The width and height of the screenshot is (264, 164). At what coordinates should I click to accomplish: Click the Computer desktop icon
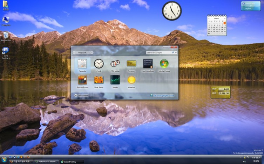[6, 21]
